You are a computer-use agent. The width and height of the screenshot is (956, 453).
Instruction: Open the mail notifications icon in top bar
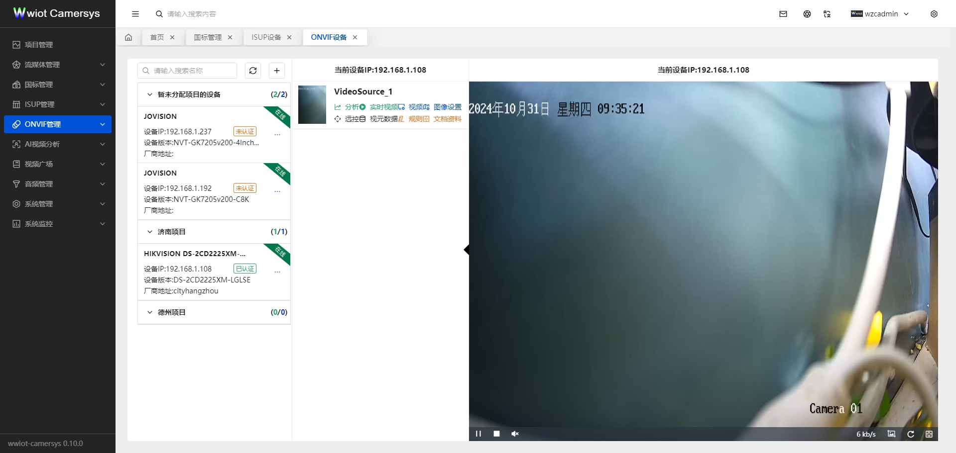783,14
